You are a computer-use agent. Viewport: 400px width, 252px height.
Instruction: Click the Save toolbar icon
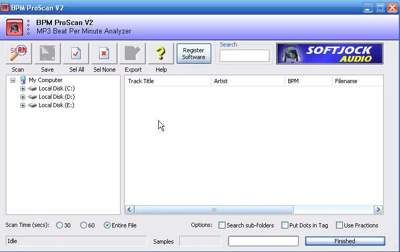click(48, 53)
